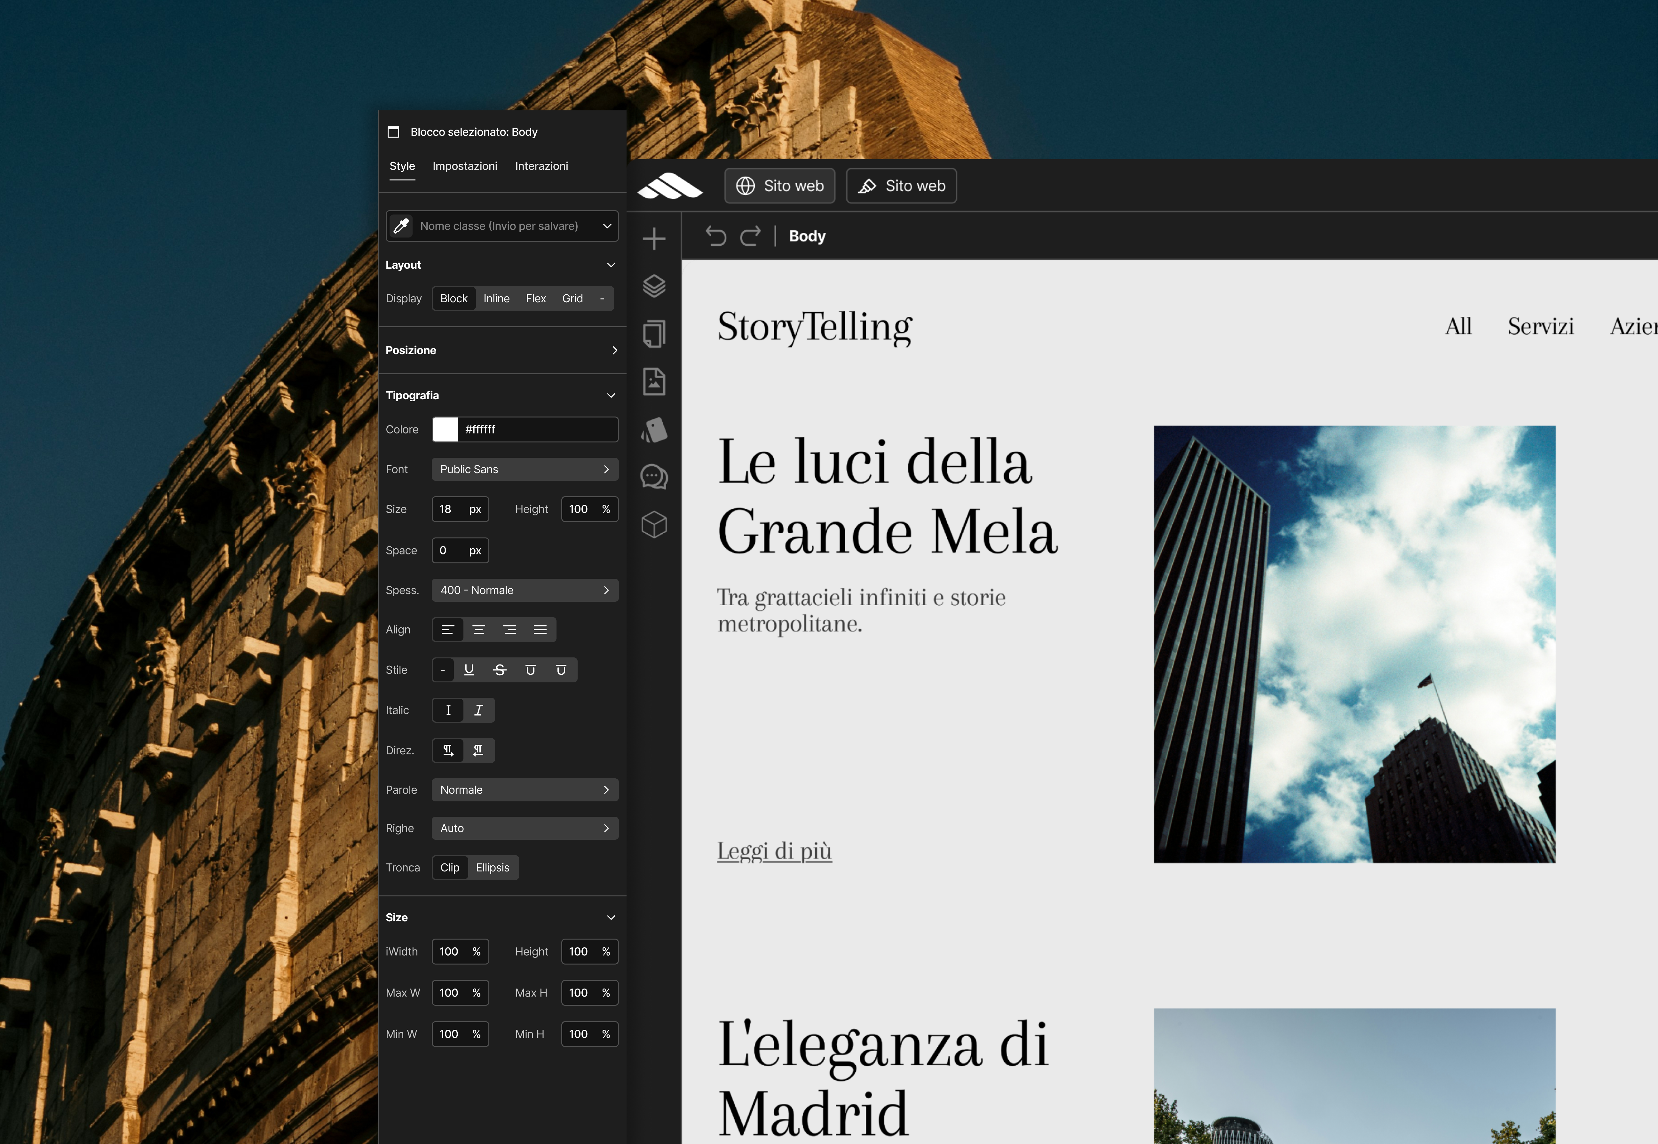Click the window icon beside Blocco selezionato

(x=393, y=132)
